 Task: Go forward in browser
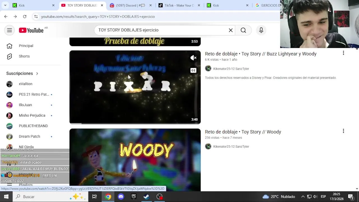[15, 17]
